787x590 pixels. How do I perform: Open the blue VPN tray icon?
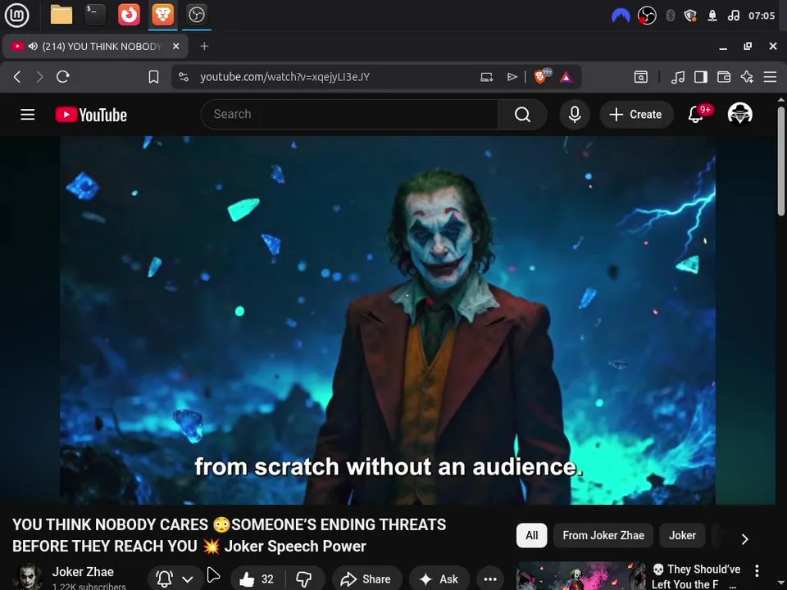tap(621, 16)
